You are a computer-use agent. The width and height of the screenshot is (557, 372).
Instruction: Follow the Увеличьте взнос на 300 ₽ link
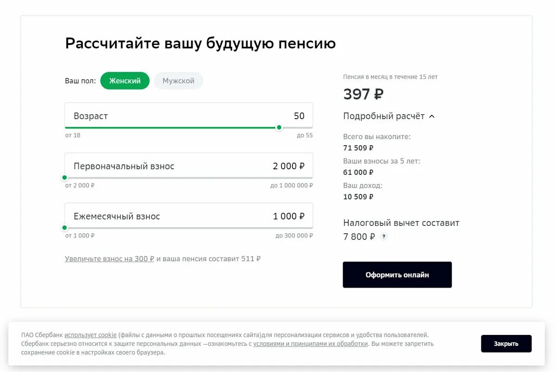(x=110, y=259)
